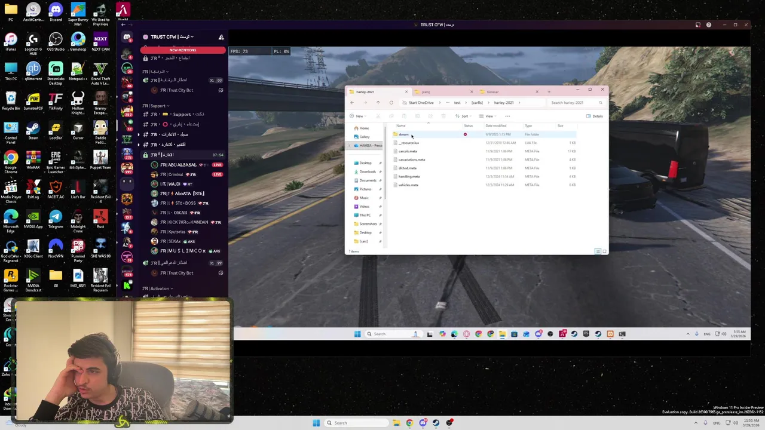Sort files by the Date modified column

(496, 126)
